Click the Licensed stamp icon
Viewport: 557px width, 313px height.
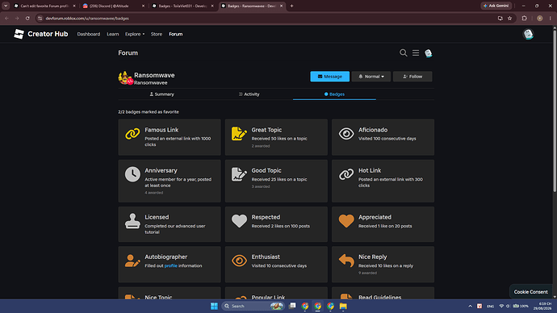(x=132, y=221)
